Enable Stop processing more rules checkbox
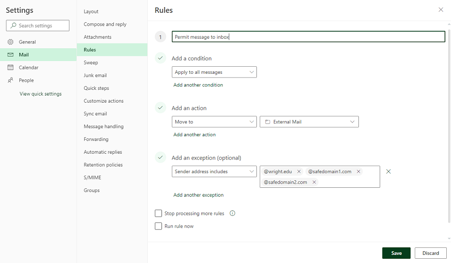This screenshot has height=263, width=451. (x=159, y=214)
